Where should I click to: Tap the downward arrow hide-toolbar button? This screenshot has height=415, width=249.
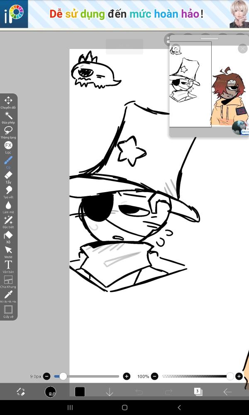(110, 392)
